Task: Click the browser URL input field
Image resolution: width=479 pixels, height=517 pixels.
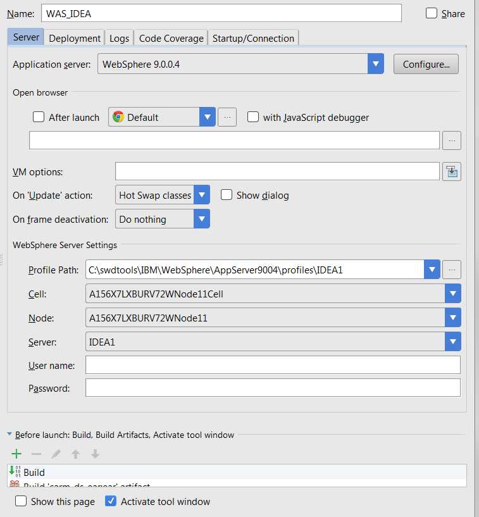Action: tap(234, 140)
